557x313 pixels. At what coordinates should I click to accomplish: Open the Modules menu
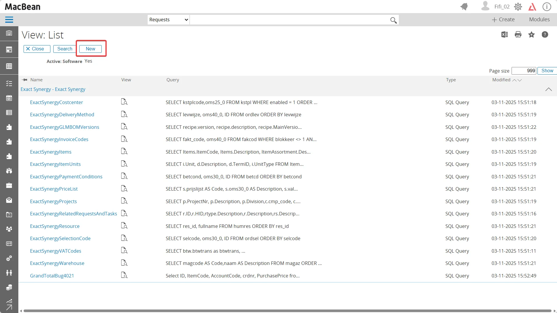(539, 19)
